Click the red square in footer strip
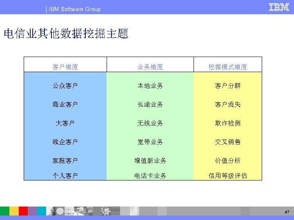 pyautogui.click(x=23, y=211)
